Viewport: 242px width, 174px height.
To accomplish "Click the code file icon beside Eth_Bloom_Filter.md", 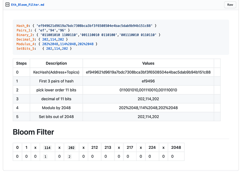I will pyautogui.click(x=7, y=4).
